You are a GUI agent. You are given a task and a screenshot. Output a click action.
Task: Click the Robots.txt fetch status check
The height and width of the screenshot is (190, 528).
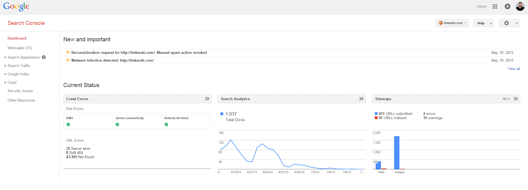[166, 125]
